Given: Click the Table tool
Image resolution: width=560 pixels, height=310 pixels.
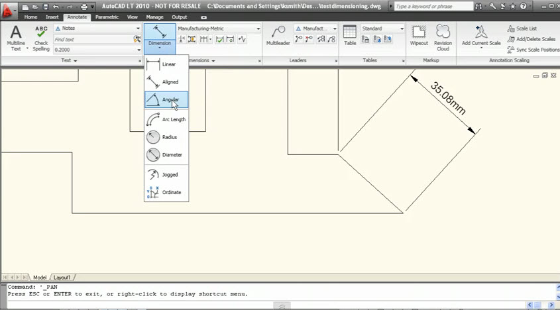Looking at the screenshot, I should click(350, 35).
